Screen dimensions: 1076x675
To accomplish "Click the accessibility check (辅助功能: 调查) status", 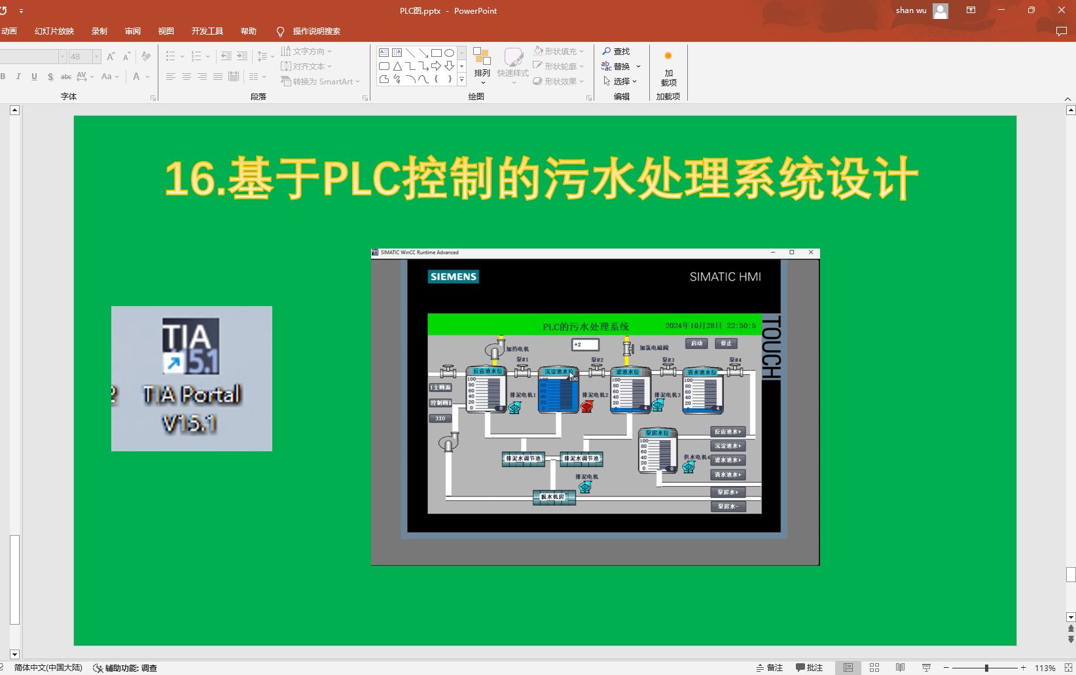I will click(126, 668).
